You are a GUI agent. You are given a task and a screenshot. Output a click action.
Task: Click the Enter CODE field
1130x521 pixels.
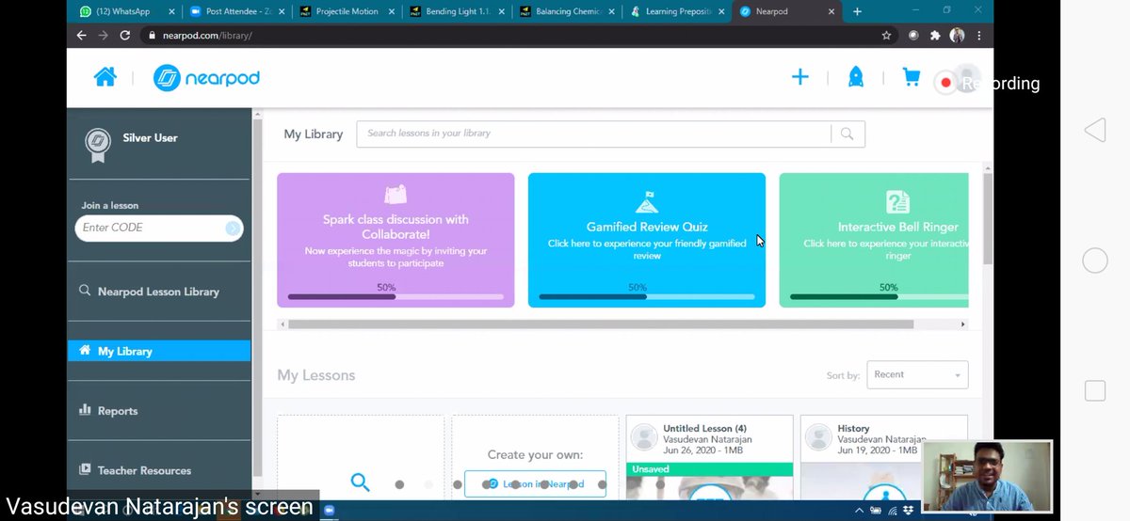[150, 228]
